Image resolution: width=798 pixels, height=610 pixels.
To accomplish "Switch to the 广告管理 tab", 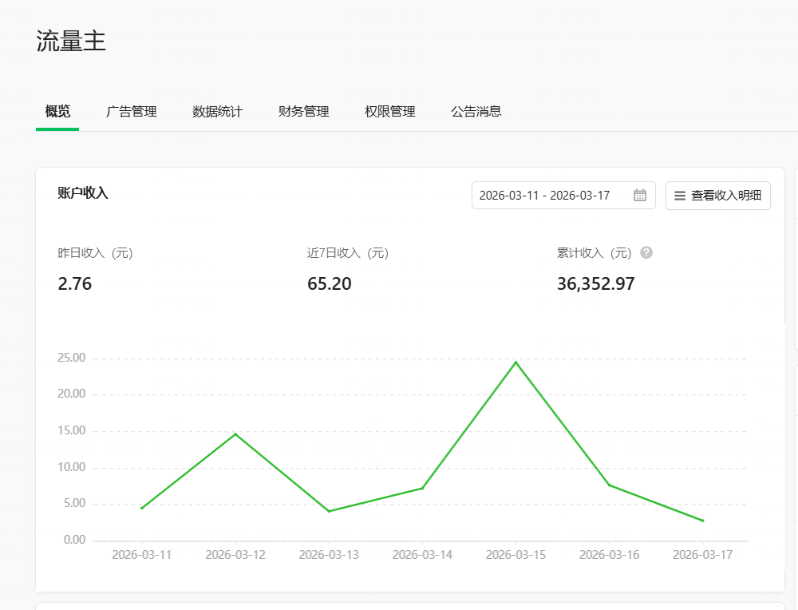I will coord(131,112).
